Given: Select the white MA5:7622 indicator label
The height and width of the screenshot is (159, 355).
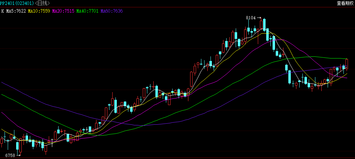Looking at the screenshot, I should [x=16, y=11].
